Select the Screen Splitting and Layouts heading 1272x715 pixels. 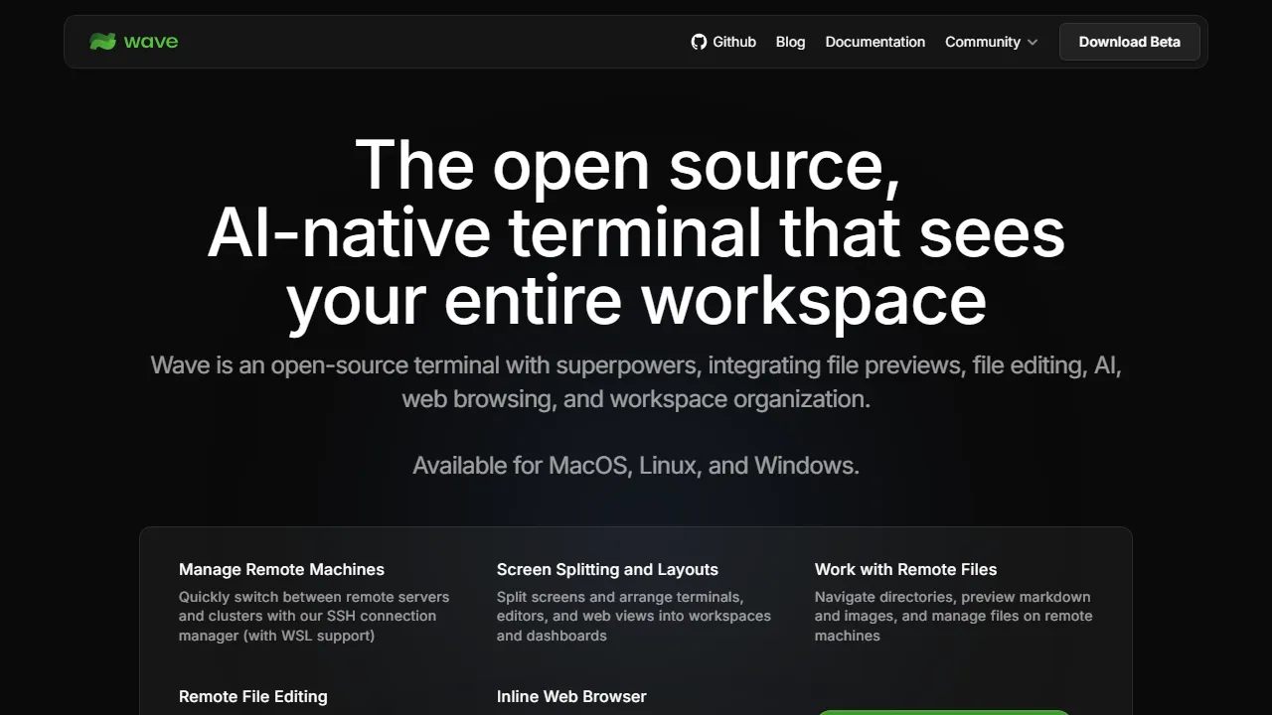[x=607, y=569]
